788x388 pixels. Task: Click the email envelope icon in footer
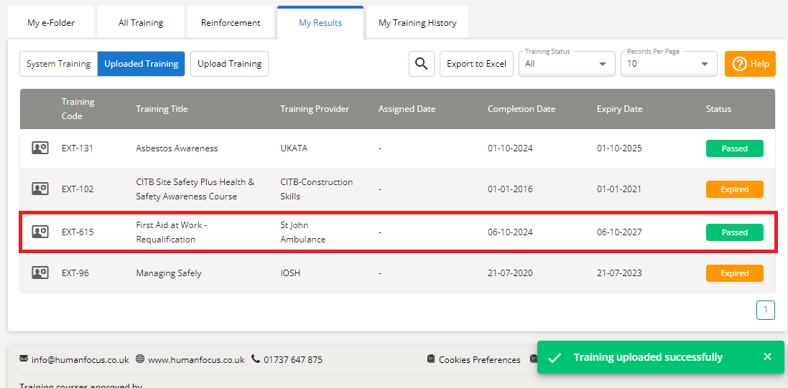(x=24, y=359)
